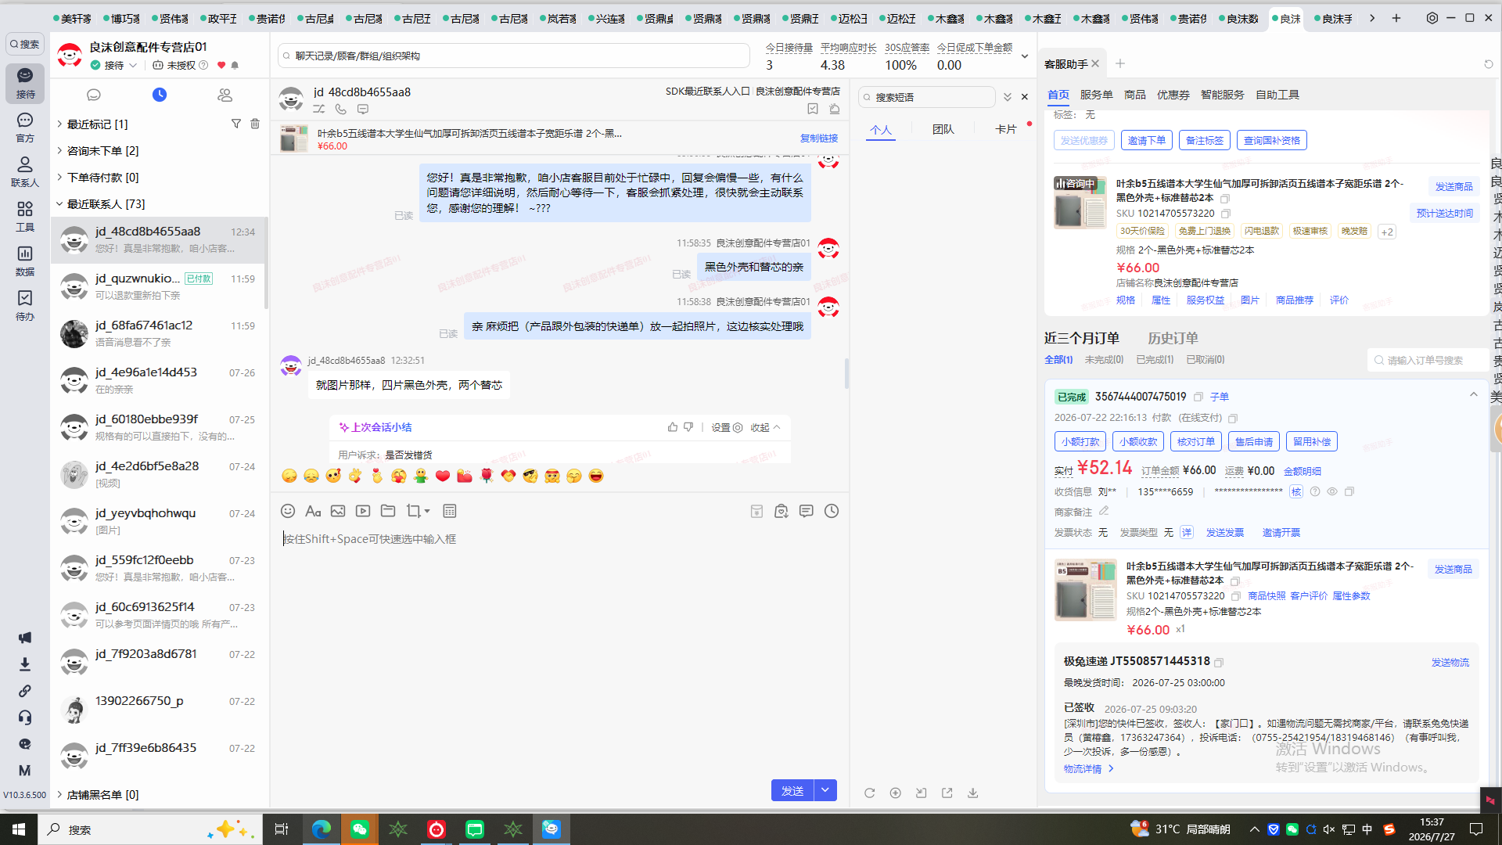Go to 联系人 contacts in the sidebar
The width and height of the screenshot is (1502, 845).
25,172
